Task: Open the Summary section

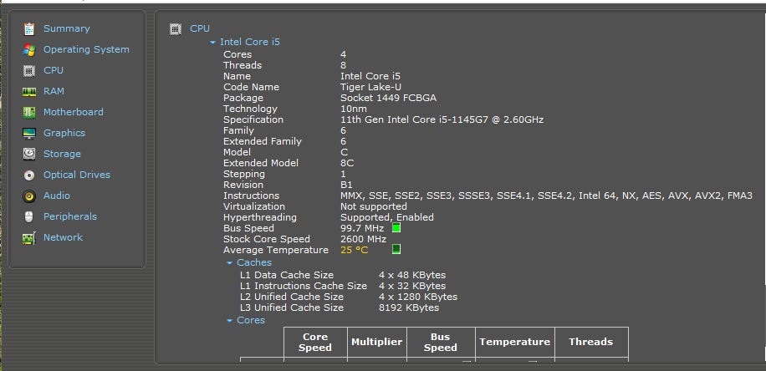Action: [x=66, y=28]
